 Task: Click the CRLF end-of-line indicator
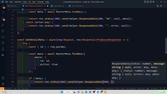pos(123,89)
